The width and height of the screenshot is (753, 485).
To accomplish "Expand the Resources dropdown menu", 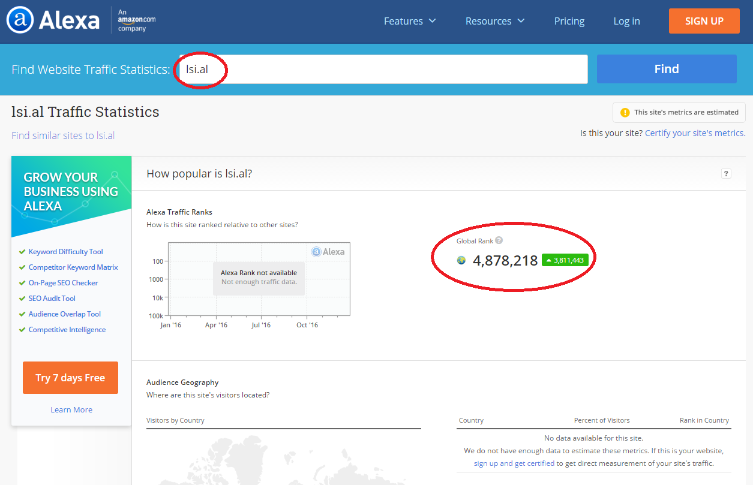I will coord(495,21).
